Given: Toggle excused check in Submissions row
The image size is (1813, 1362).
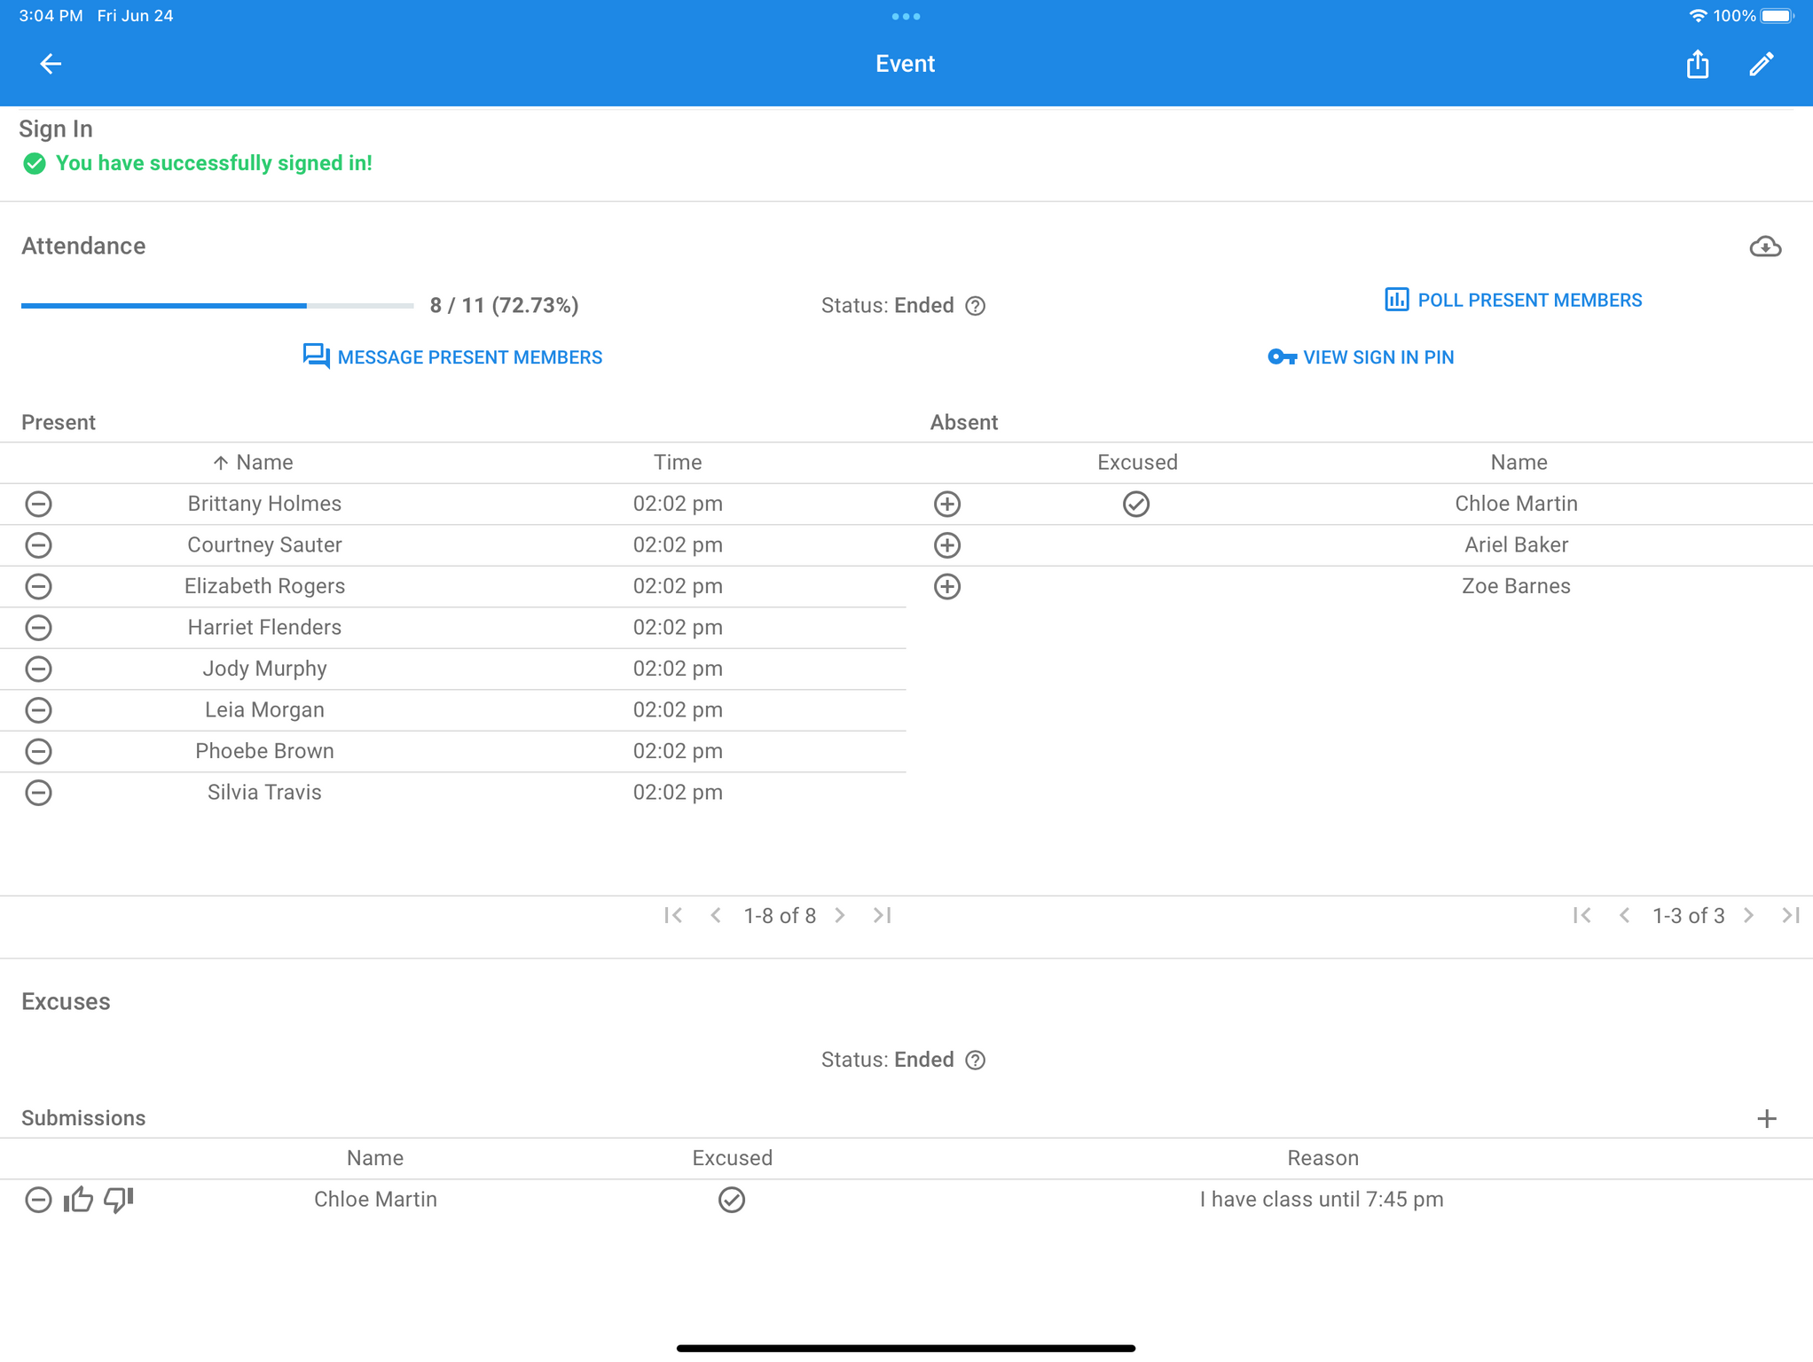Looking at the screenshot, I should pos(731,1200).
